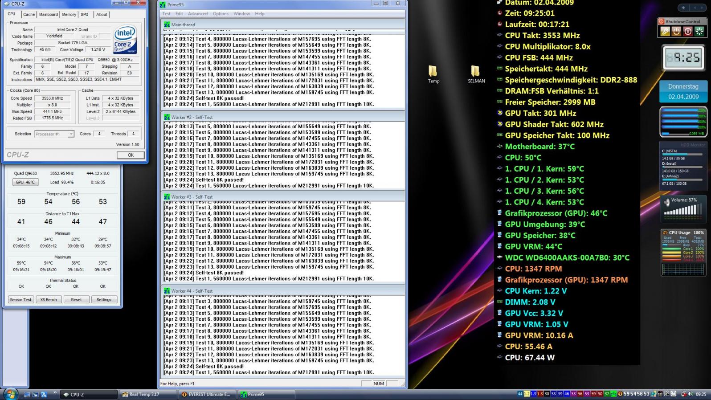Click the 'CPU: 67.44 W' OSD line
This screenshot has height=400, width=711.
[x=530, y=357]
